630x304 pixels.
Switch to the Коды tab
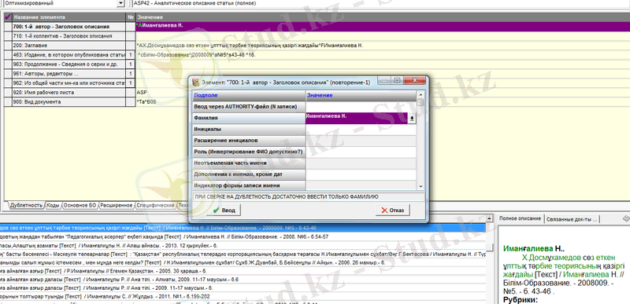tap(53, 206)
